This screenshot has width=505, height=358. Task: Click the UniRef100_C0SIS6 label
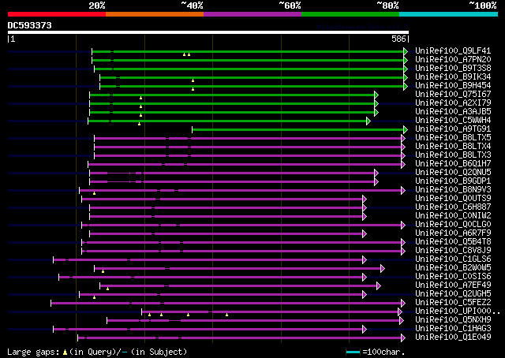click(x=453, y=277)
